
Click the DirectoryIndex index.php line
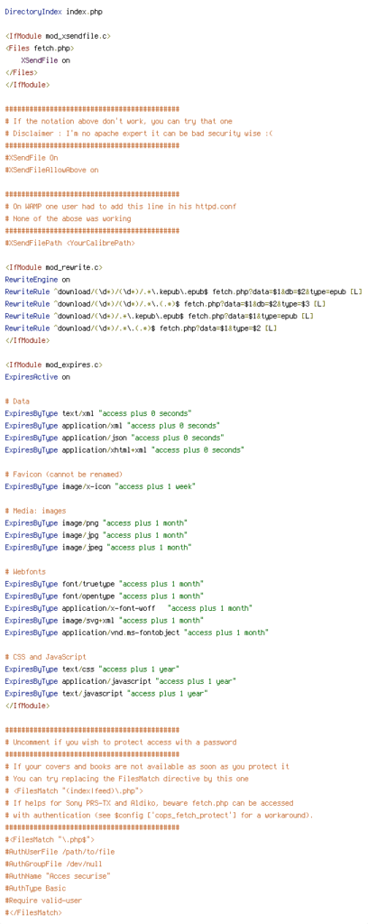(48, 12)
